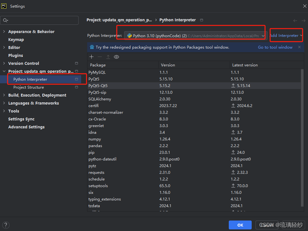308x231 pixels.
Task: Click the Cancel button
Action: (x=267, y=225)
